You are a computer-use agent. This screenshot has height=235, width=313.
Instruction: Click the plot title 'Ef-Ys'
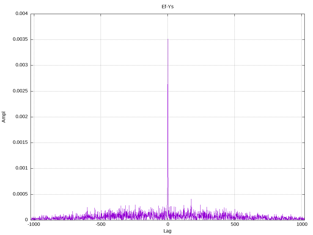point(168,7)
